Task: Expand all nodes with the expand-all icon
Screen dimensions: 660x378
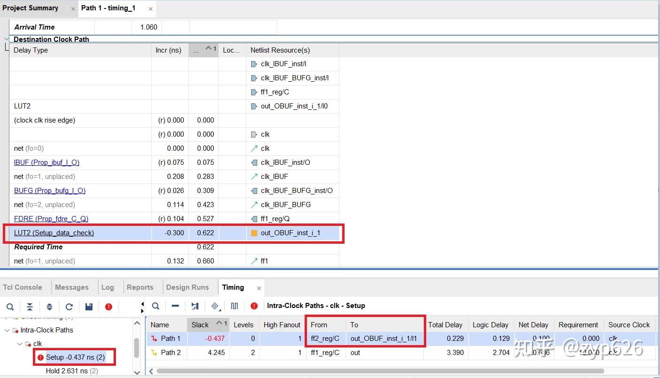Action: click(x=49, y=307)
